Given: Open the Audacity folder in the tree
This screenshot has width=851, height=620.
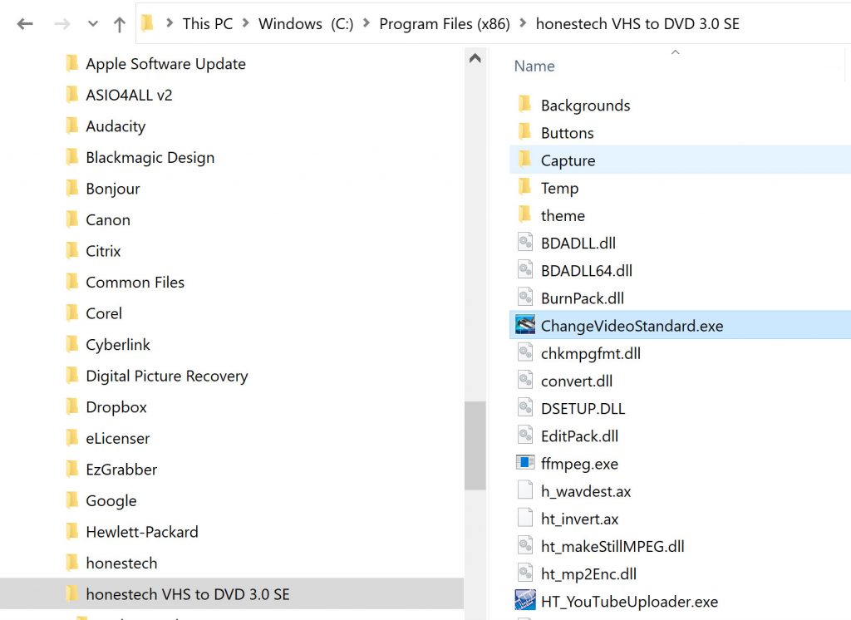Looking at the screenshot, I should [116, 126].
